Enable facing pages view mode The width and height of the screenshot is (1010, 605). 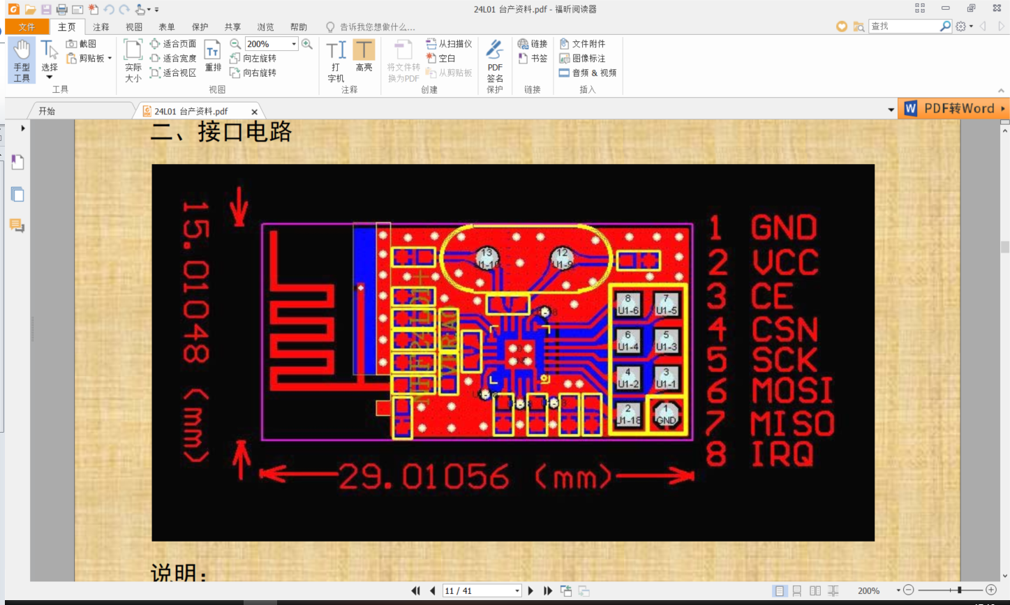[x=815, y=591]
